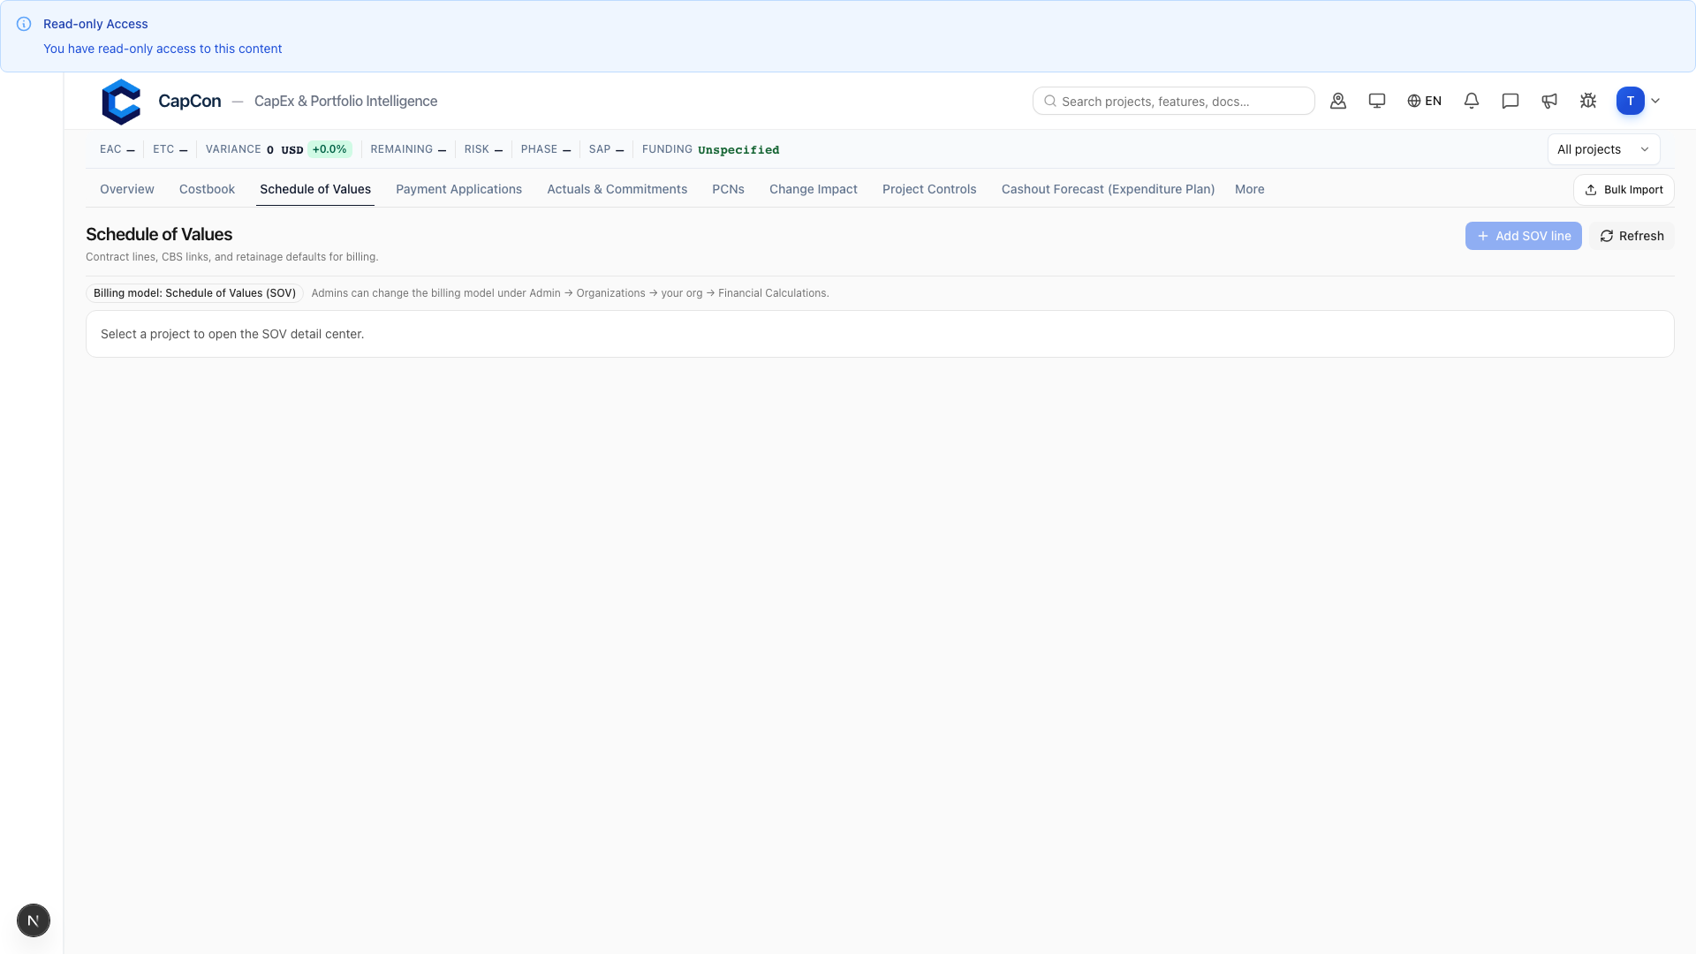Click the EAC metric label
Viewport: 1696px width, 954px height.
[110, 149]
